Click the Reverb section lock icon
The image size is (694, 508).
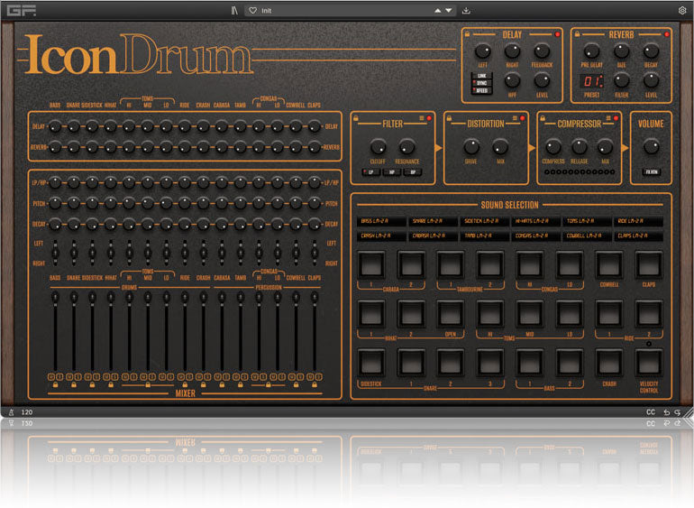point(577,33)
